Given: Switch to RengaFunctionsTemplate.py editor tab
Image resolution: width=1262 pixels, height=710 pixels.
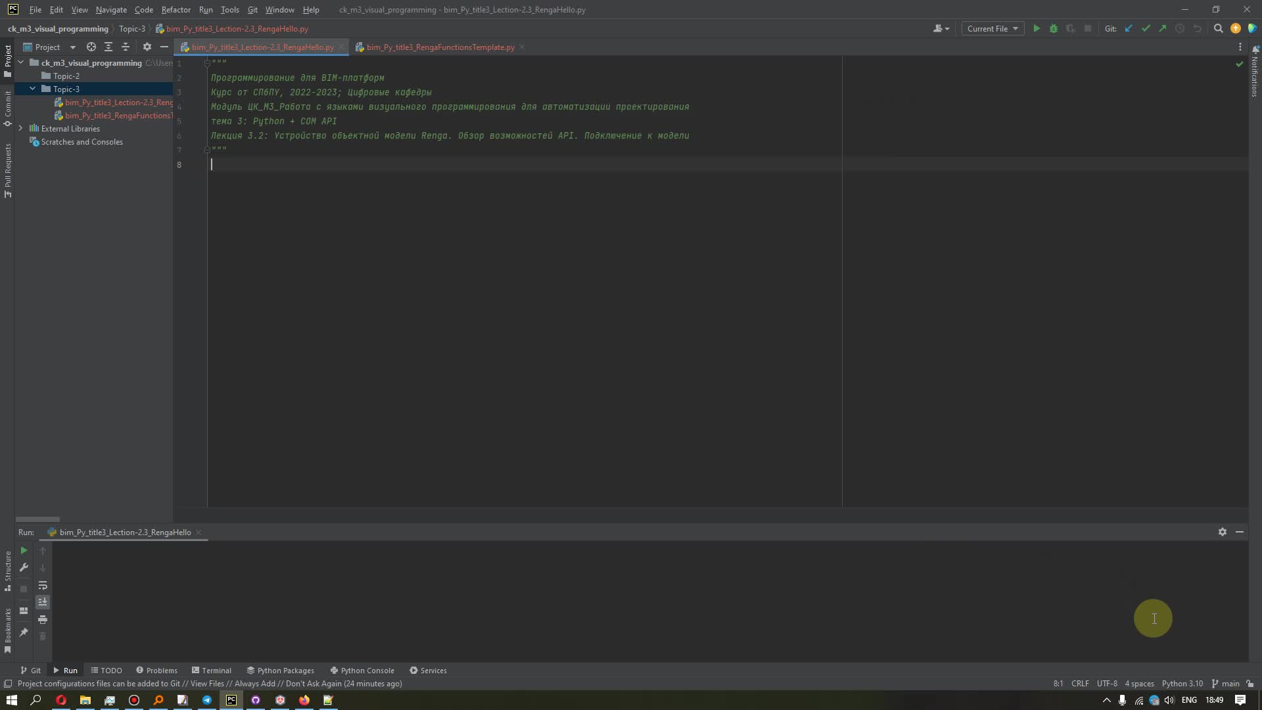Looking at the screenshot, I should (440, 47).
